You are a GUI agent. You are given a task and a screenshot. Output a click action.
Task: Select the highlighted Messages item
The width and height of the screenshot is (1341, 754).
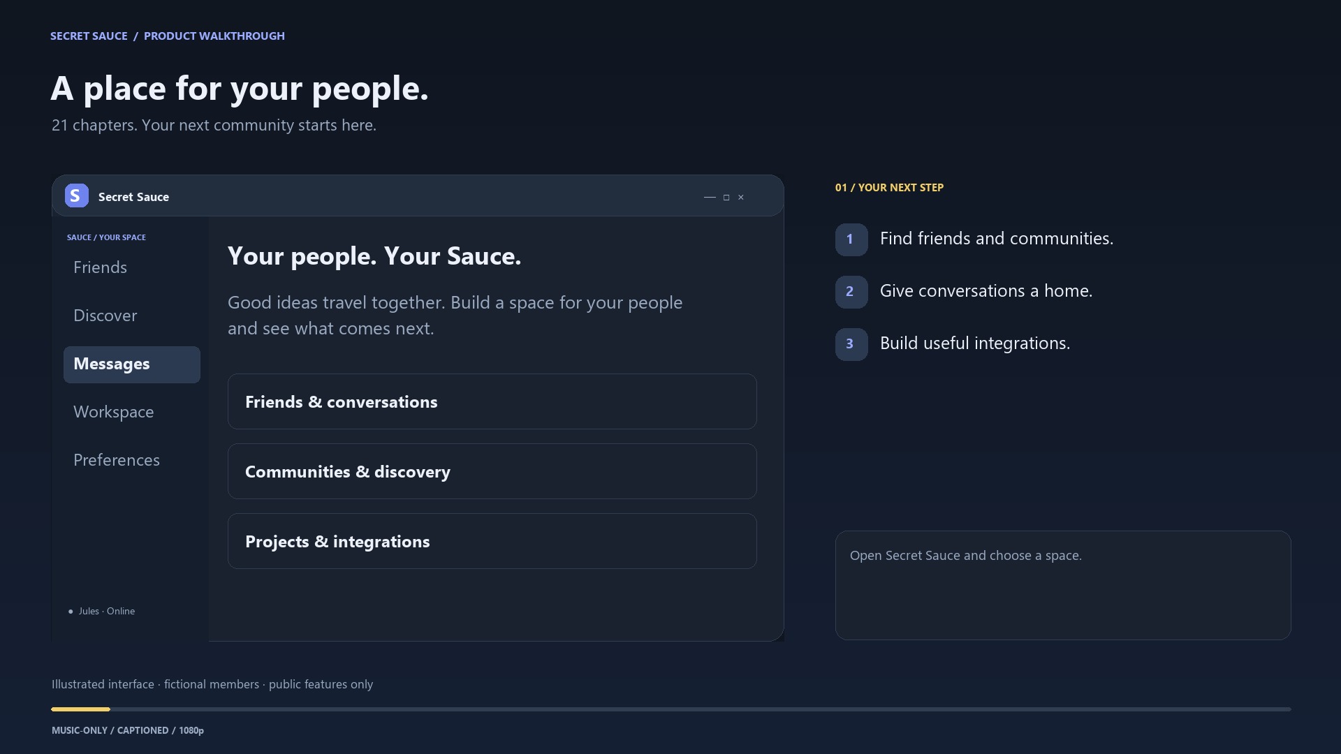(131, 364)
